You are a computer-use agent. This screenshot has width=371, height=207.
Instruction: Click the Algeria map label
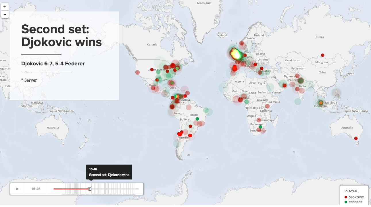point(240,82)
